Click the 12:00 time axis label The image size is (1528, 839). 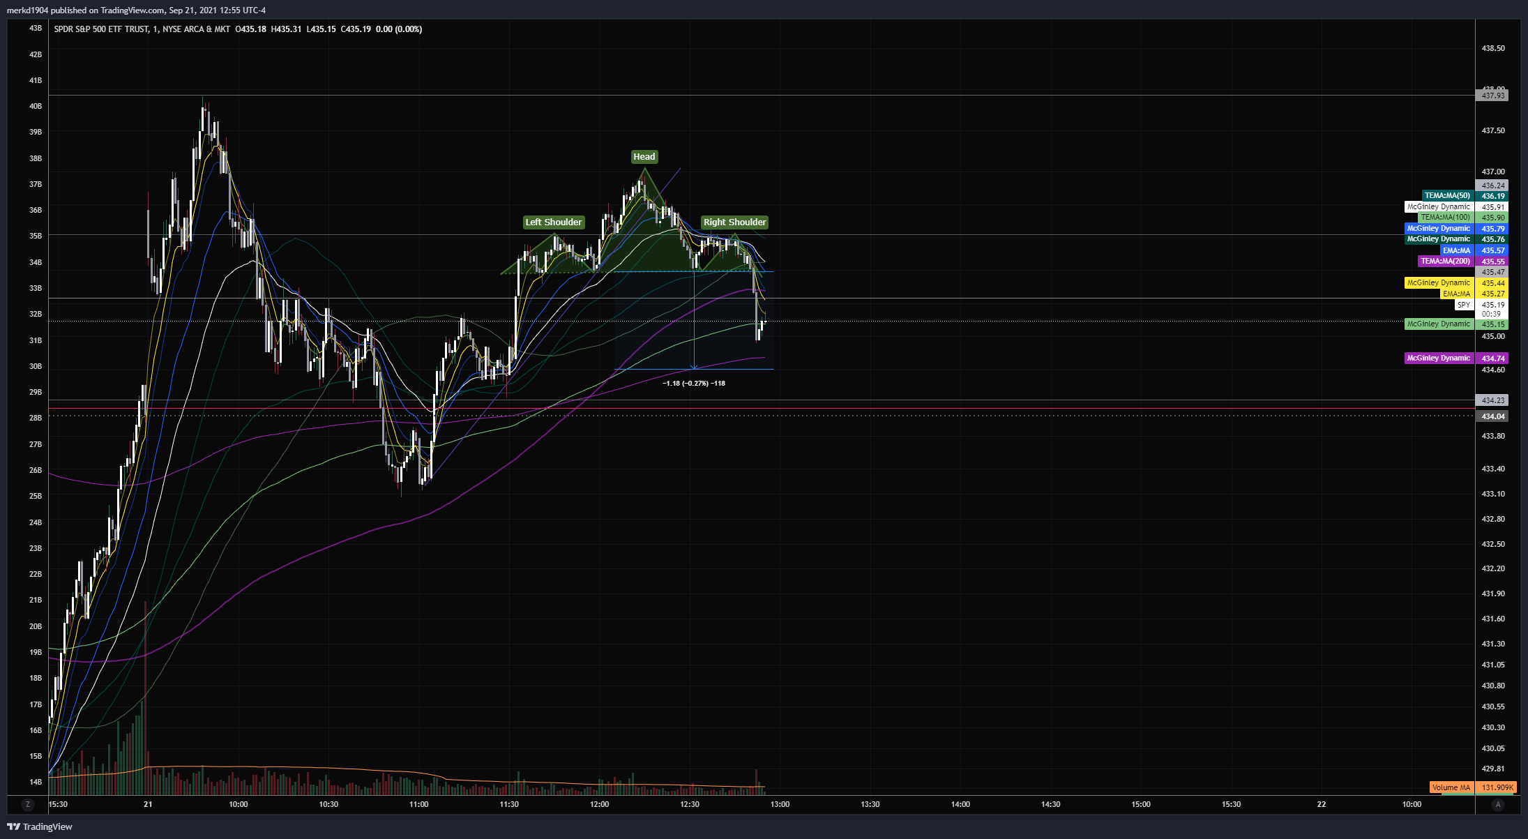[x=600, y=804]
